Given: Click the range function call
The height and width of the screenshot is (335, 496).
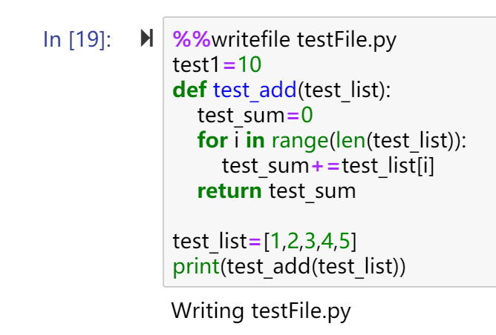Looking at the screenshot, I should (x=300, y=141).
